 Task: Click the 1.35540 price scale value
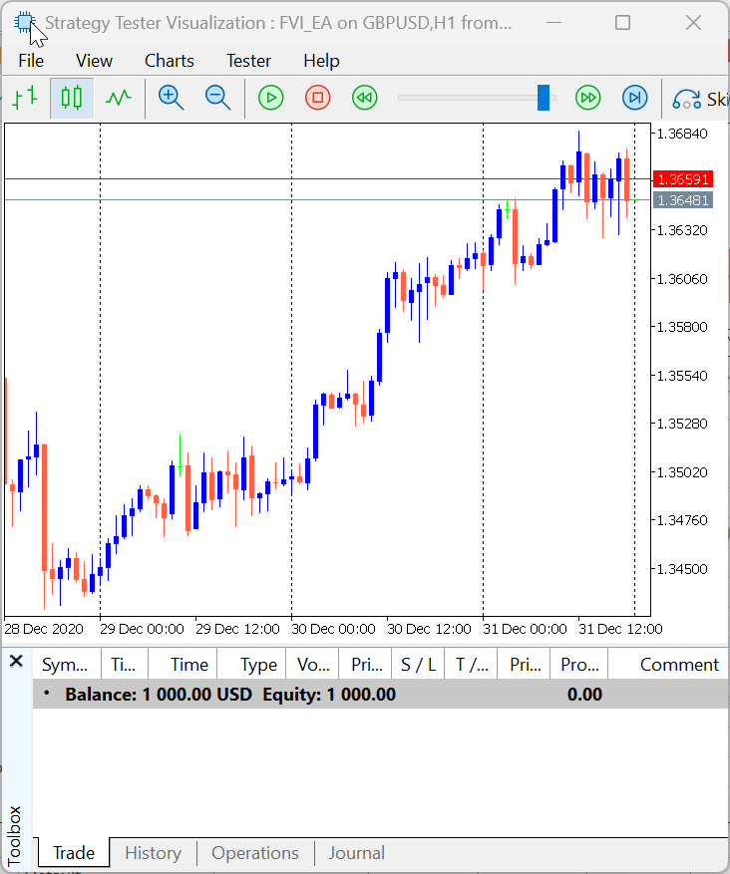[x=682, y=376]
